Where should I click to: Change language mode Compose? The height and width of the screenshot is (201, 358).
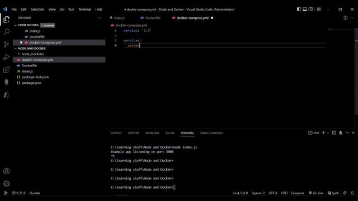(298, 193)
